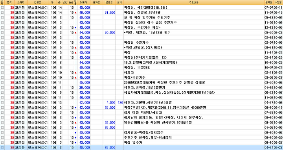Check the row with registration date 02-18
Viewport: 283px width, 150px height.
coord(2,37)
